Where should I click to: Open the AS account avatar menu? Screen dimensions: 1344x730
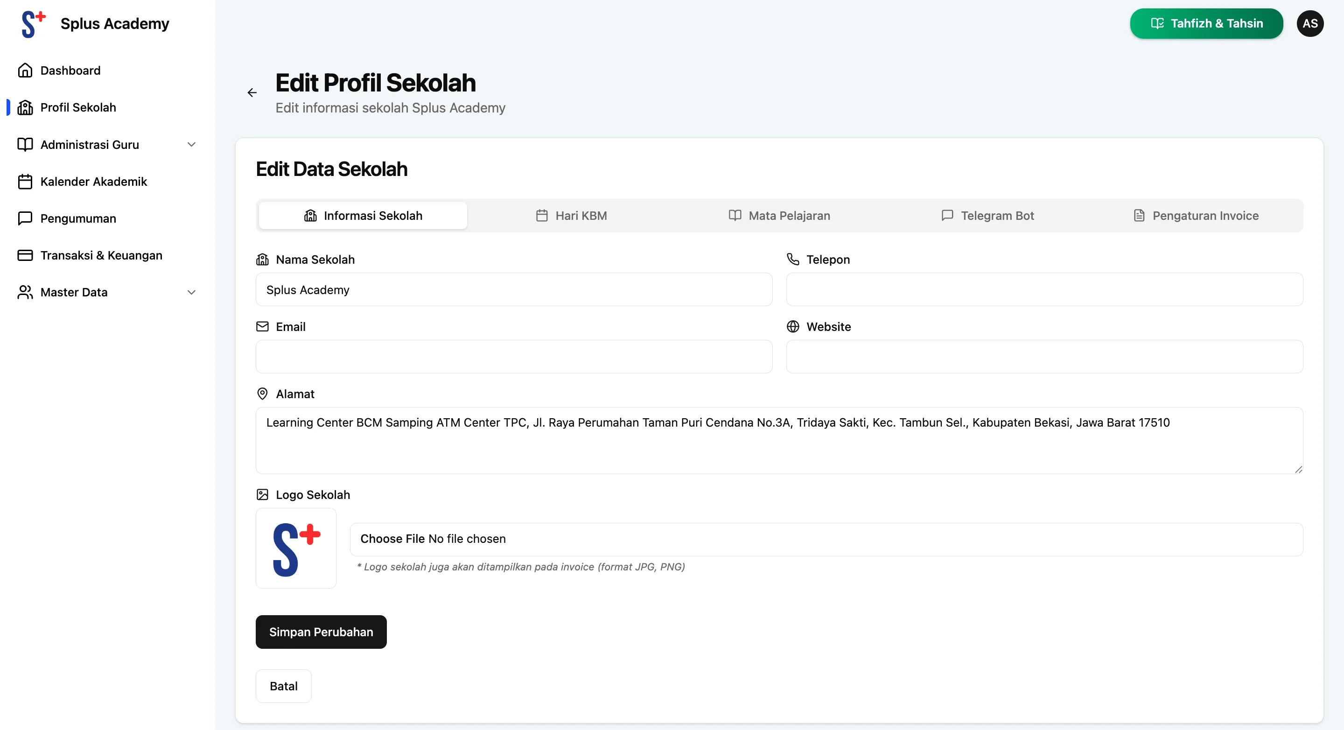coord(1310,23)
